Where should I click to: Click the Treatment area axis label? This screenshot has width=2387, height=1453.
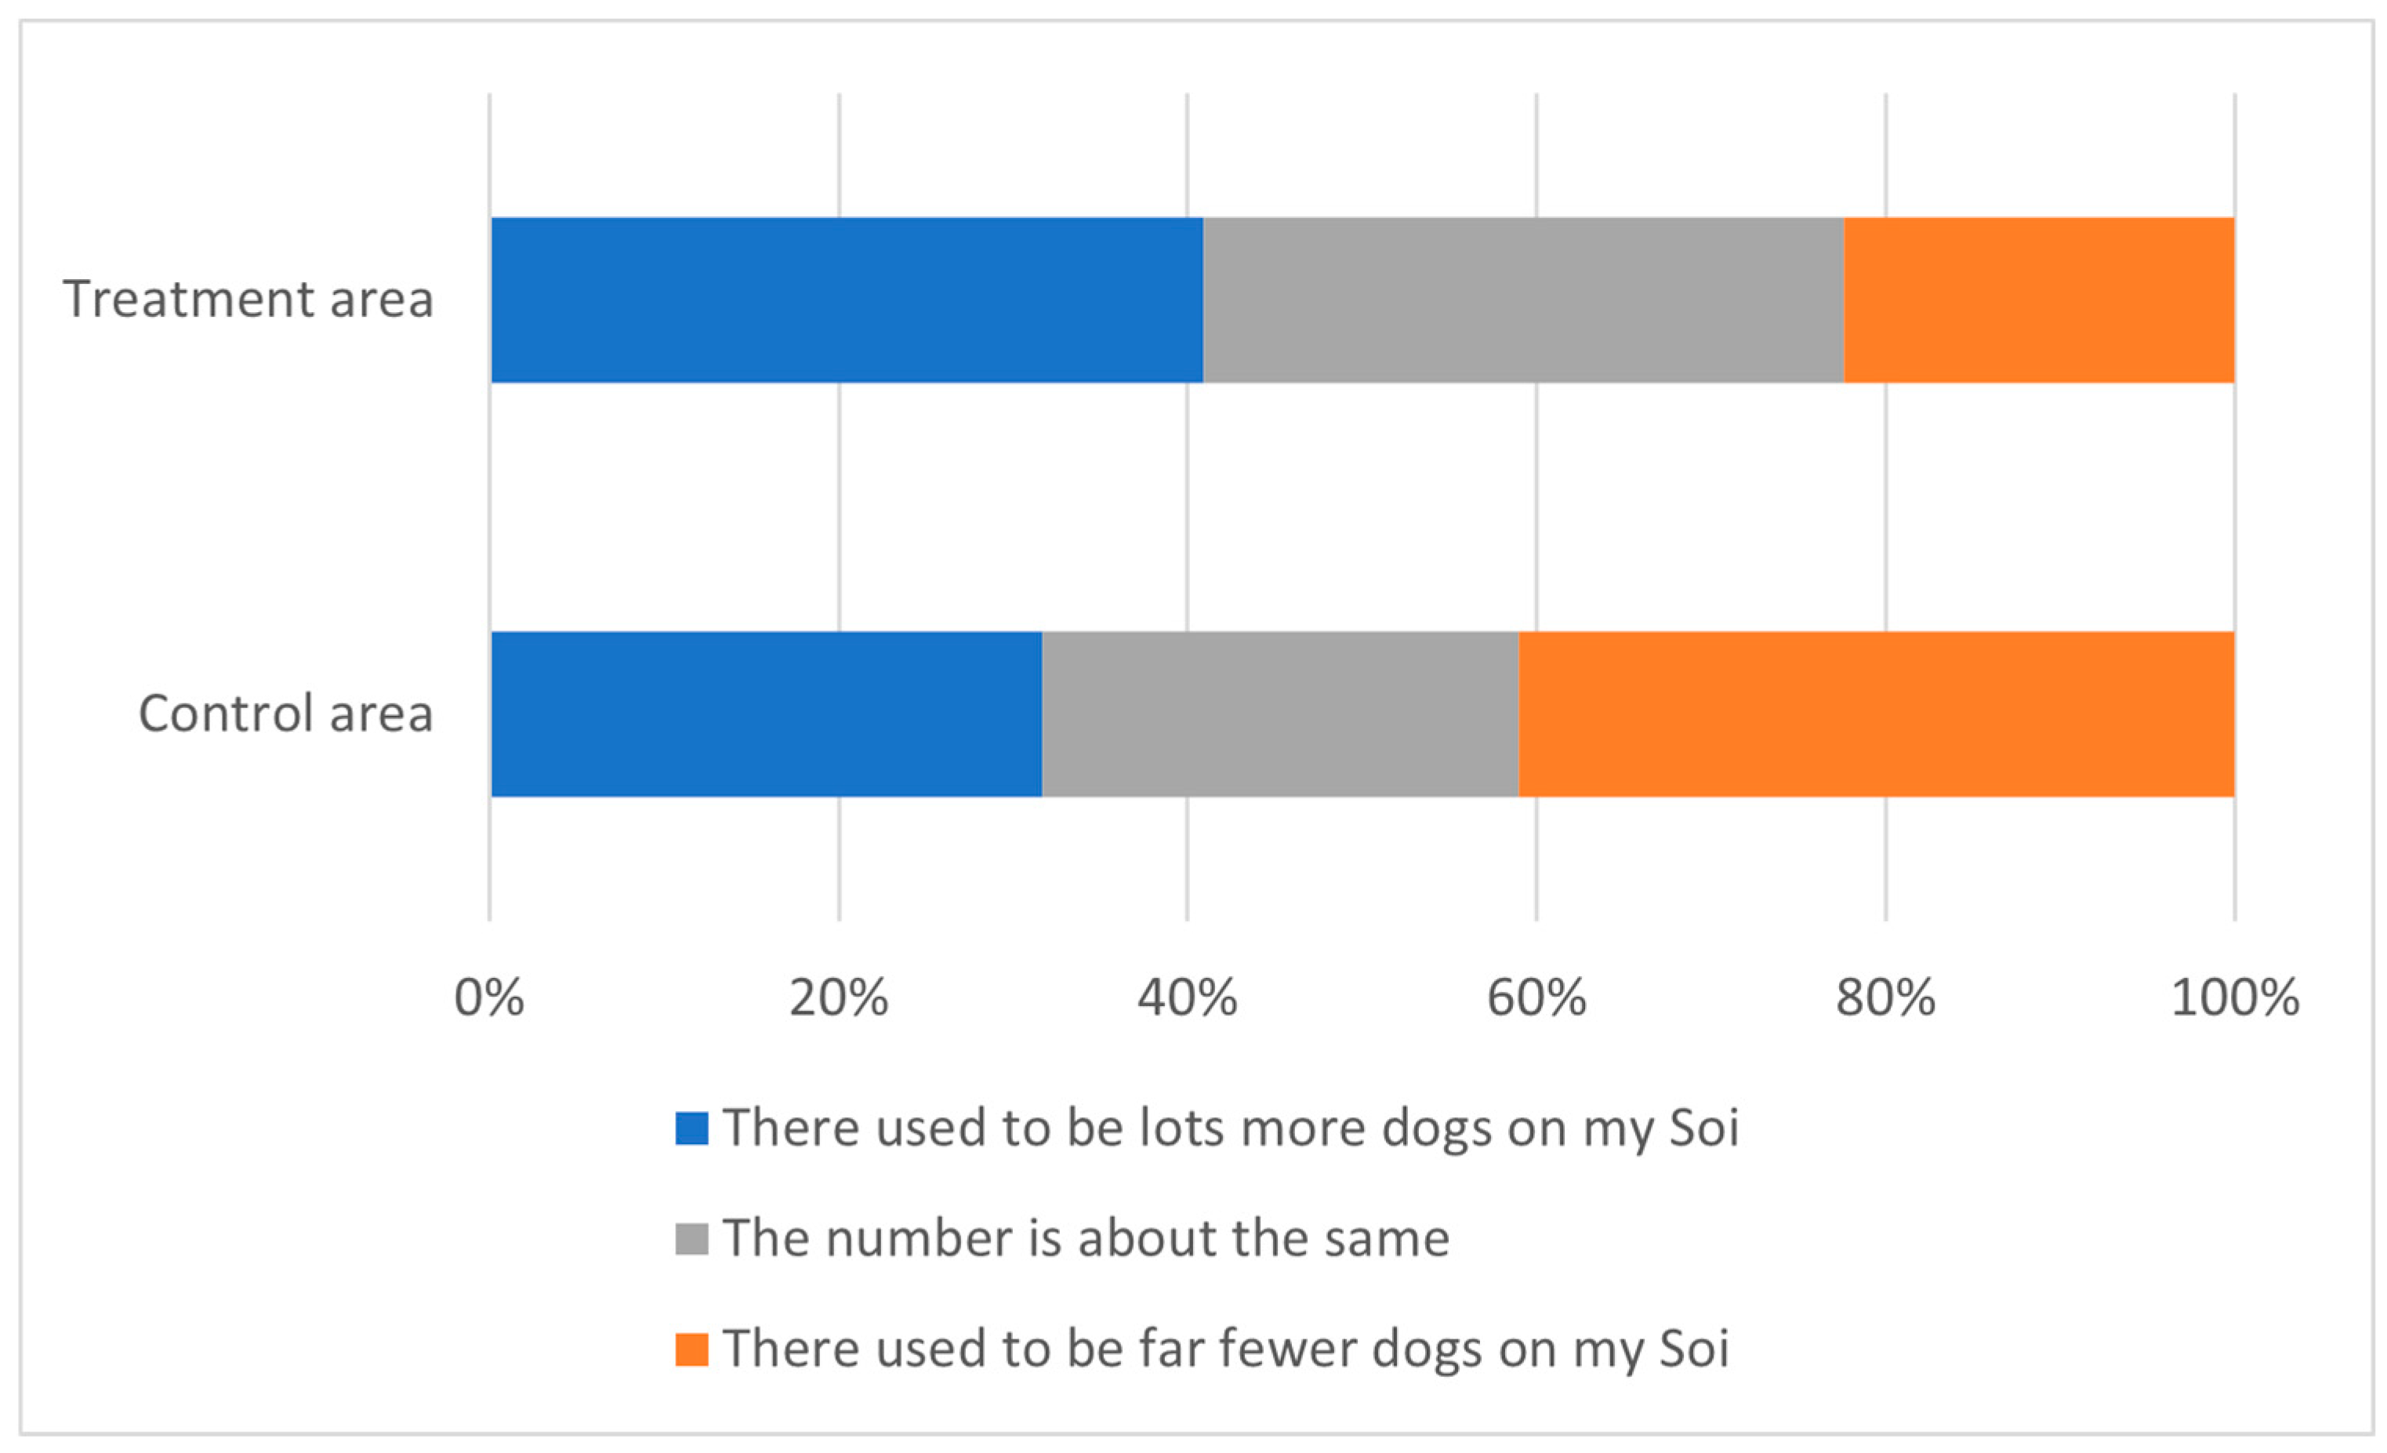pyautogui.click(x=248, y=299)
